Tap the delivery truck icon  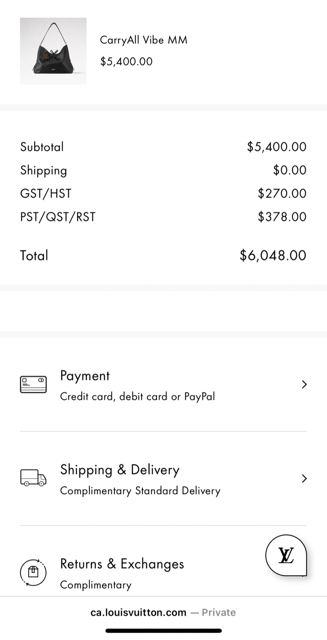pyautogui.click(x=33, y=478)
